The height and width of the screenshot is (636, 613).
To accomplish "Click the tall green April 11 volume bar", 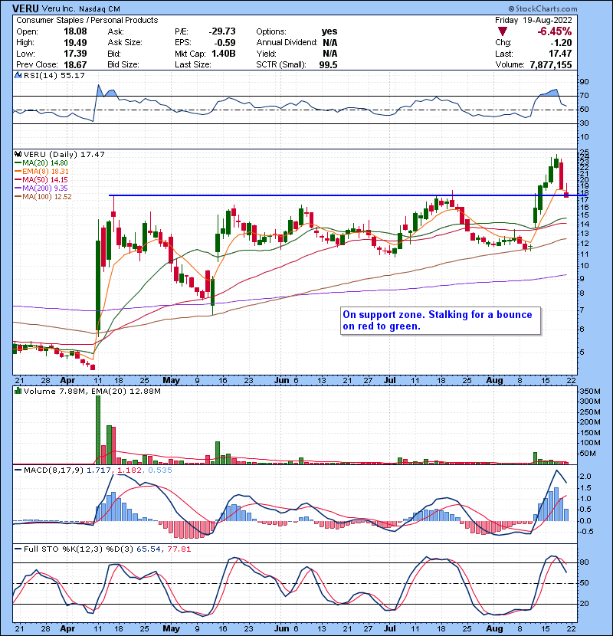I will coord(98,430).
